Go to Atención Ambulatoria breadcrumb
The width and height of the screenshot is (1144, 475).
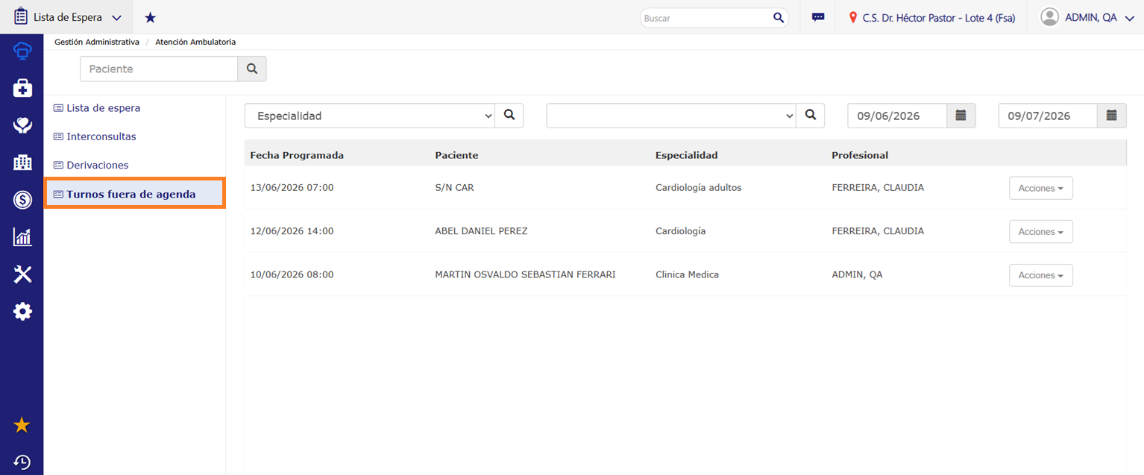(x=195, y=42)
